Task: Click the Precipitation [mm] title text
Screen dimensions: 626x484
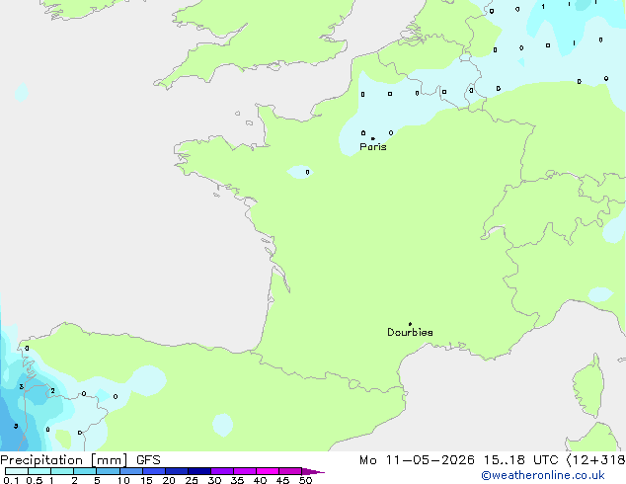Action: (x=64, y=460)
